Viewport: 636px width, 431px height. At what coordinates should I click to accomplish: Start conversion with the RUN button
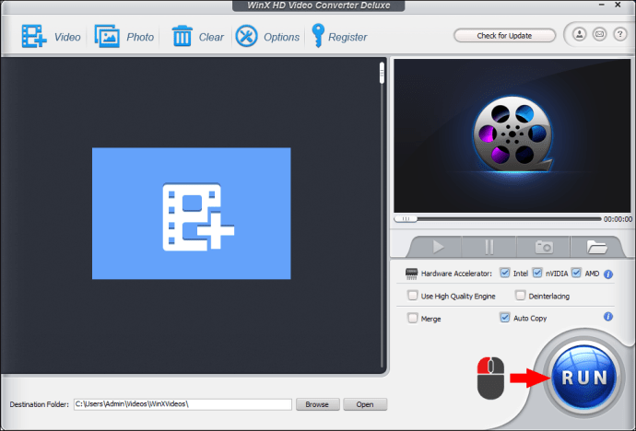point(584,378)
